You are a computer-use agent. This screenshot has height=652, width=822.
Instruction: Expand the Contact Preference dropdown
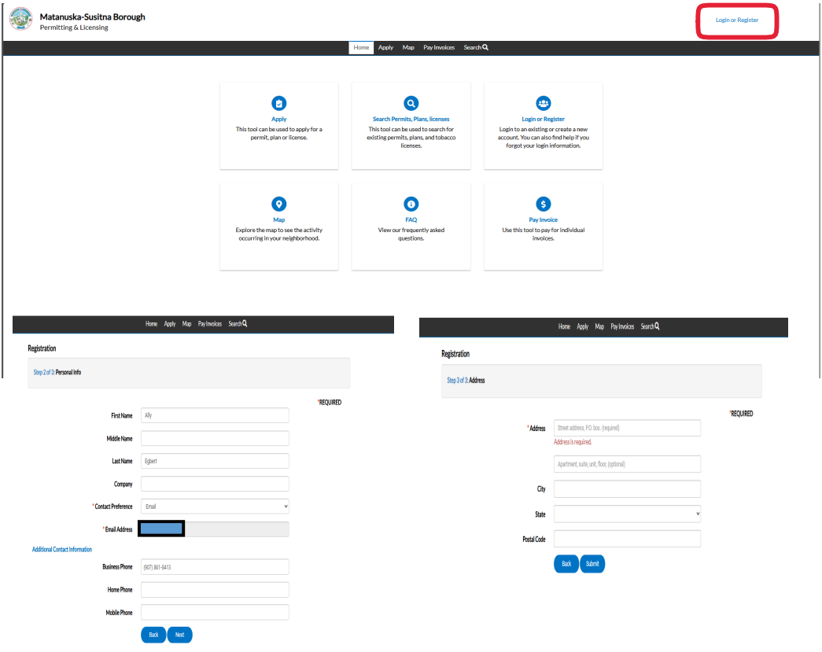click(x=215, y=506)
